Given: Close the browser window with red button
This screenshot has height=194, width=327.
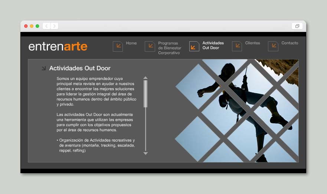Looking at the screenshot, I should 26,26.
